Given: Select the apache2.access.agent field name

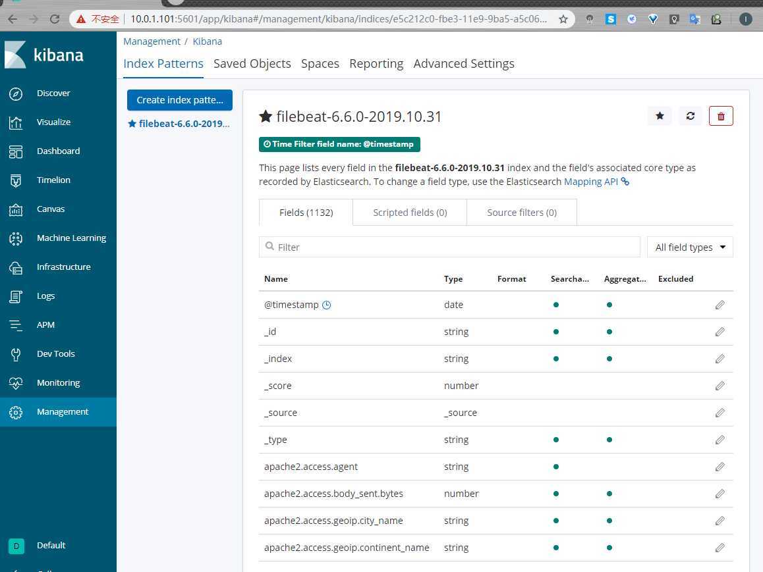Looking at the screenshot, I should [311, 467].
